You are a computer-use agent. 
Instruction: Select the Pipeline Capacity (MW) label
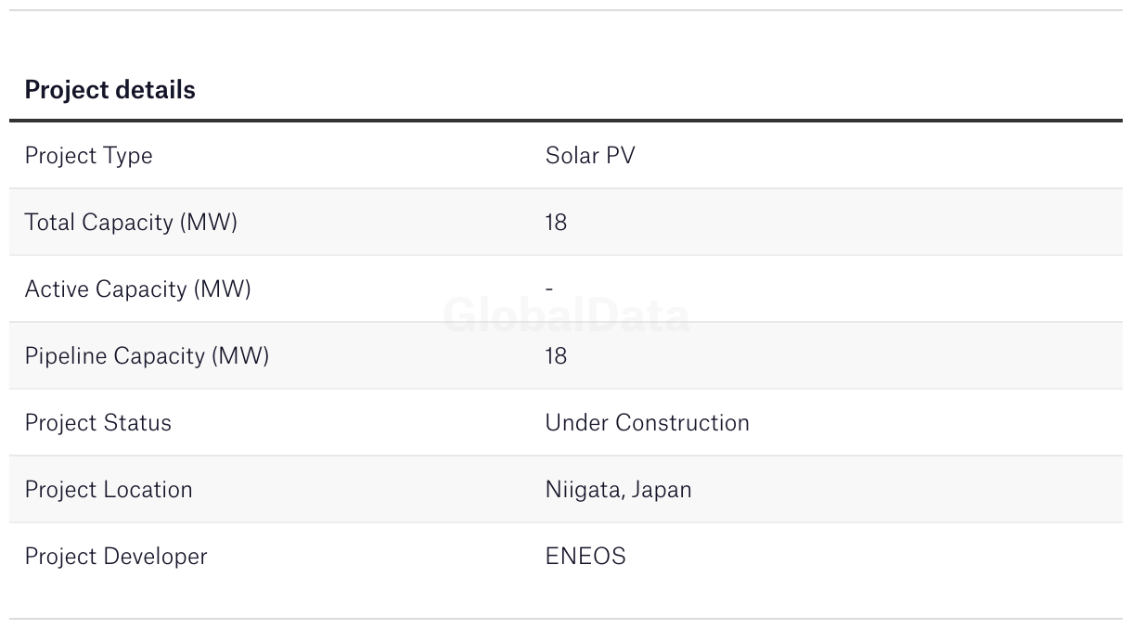coord(147,356)
